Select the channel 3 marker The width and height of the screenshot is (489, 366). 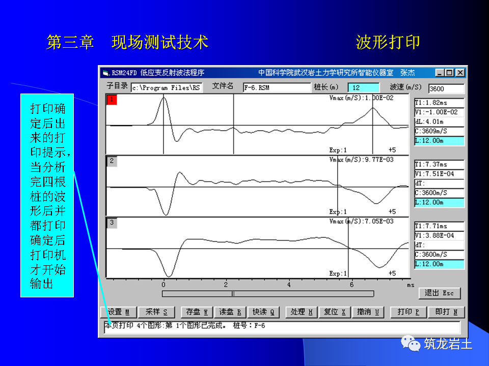coord(112,223)
